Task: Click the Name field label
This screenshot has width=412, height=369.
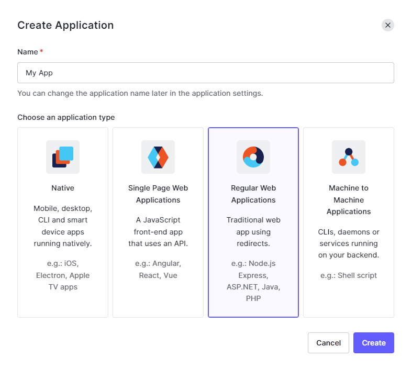Action: click(28, 52)
